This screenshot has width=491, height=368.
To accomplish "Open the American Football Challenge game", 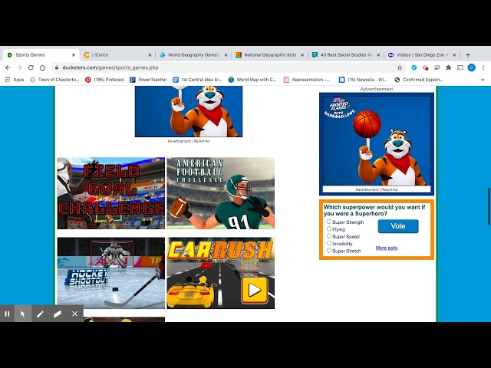I will (220, 193).
